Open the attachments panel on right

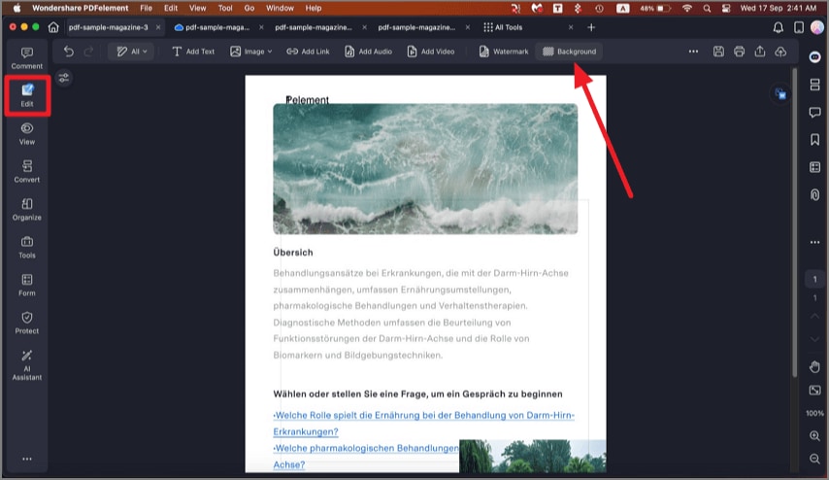pyautogui.click(x=814, y=194)
